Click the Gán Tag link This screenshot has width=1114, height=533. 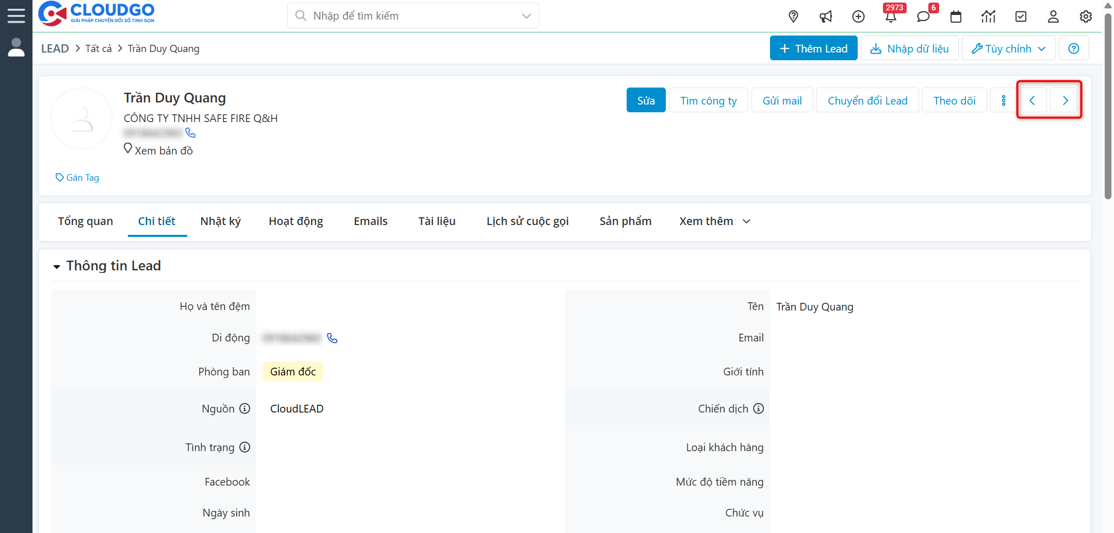tap(77, 178)
